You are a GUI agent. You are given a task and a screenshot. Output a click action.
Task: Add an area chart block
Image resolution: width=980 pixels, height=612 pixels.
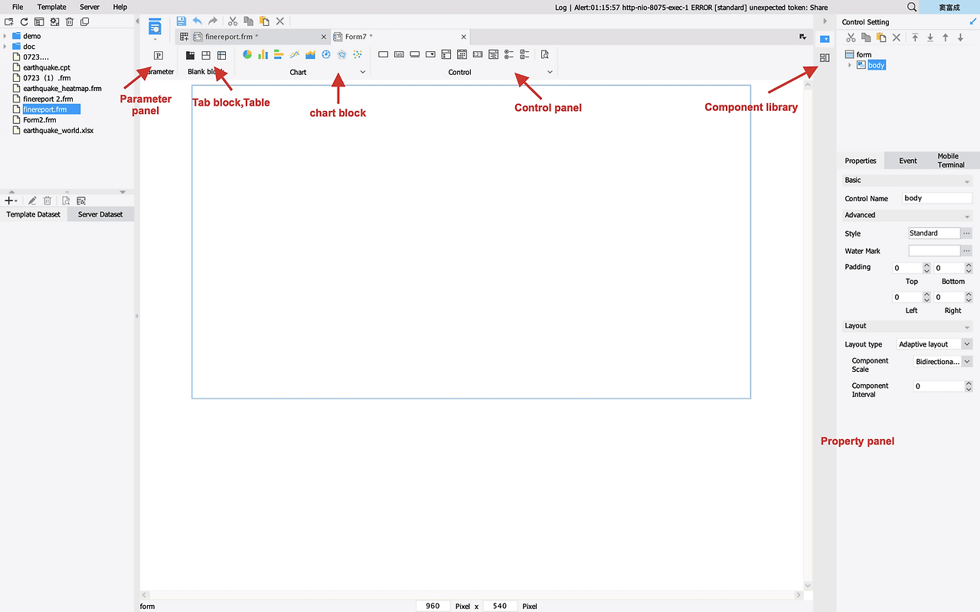(310, 54)
